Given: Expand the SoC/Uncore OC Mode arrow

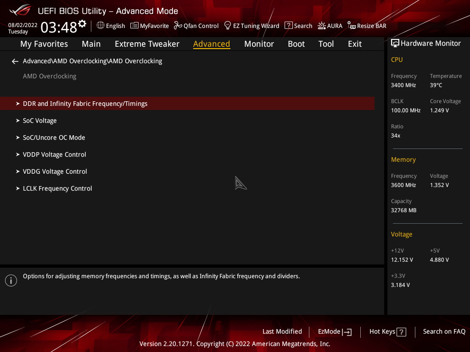Looking at the screenshot, I should coord(18,137).
